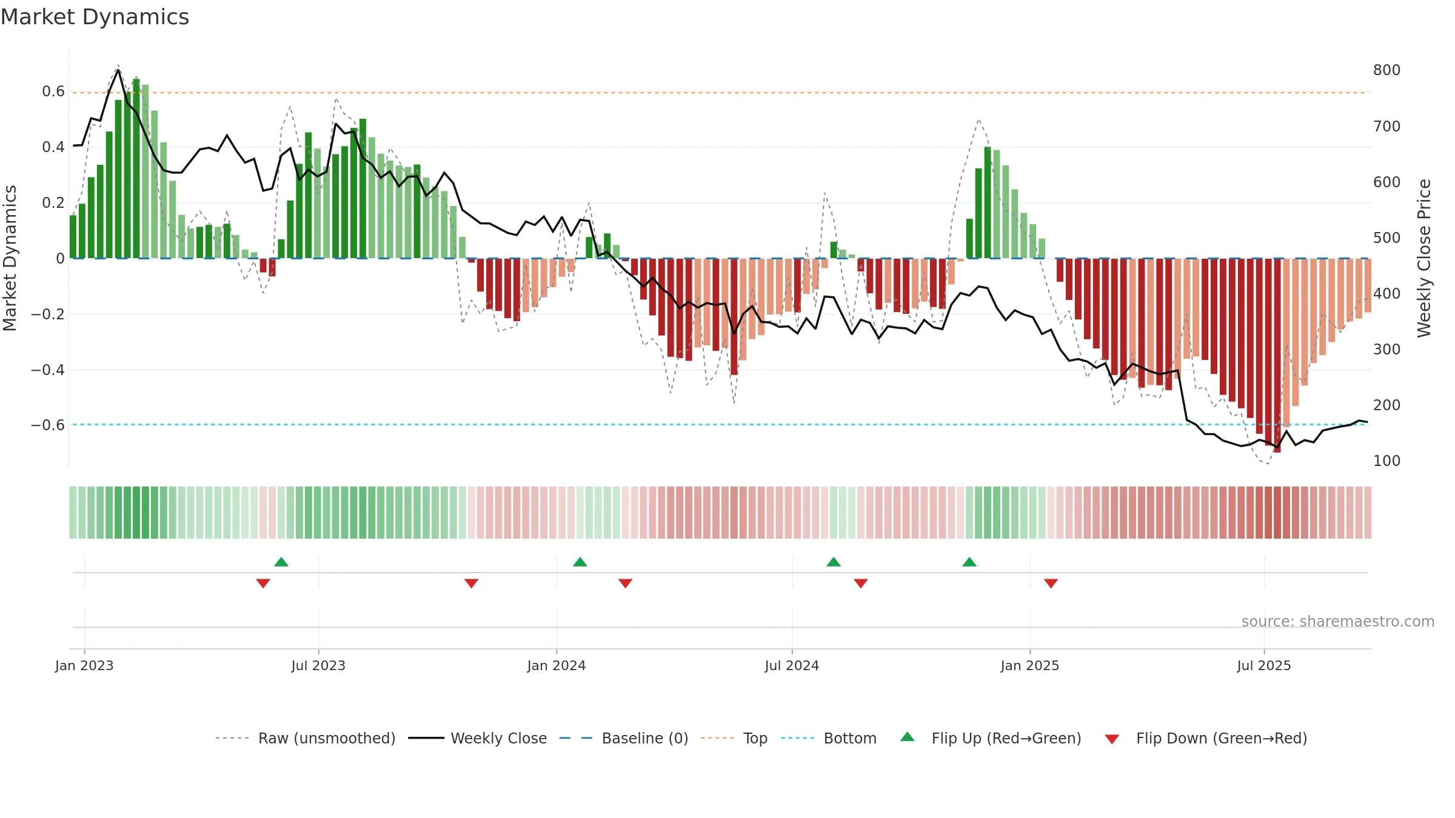Click the green flip-up marker after Jan 2024
This screenshot has height=818, width=1455.
pyautogui.click(x=580, y=562)
